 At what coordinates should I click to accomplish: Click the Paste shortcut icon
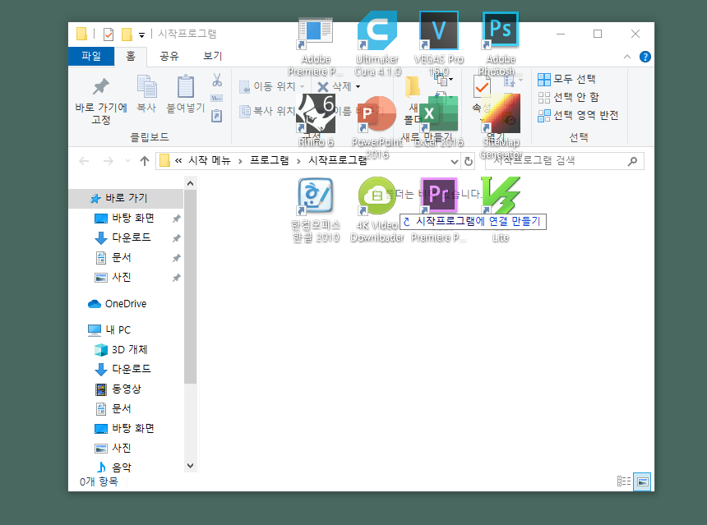[x=217, y=116]
